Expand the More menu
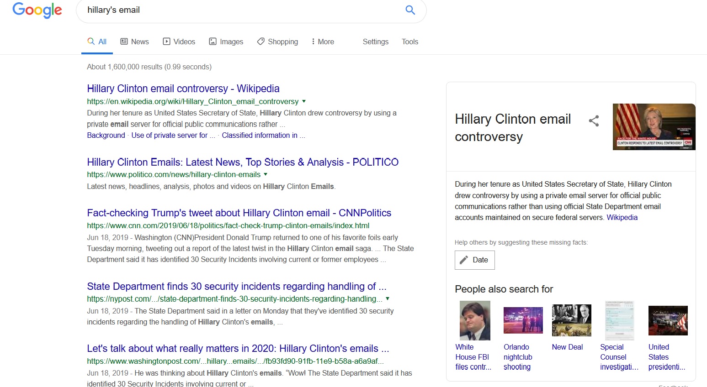 (x=323, y=42)
